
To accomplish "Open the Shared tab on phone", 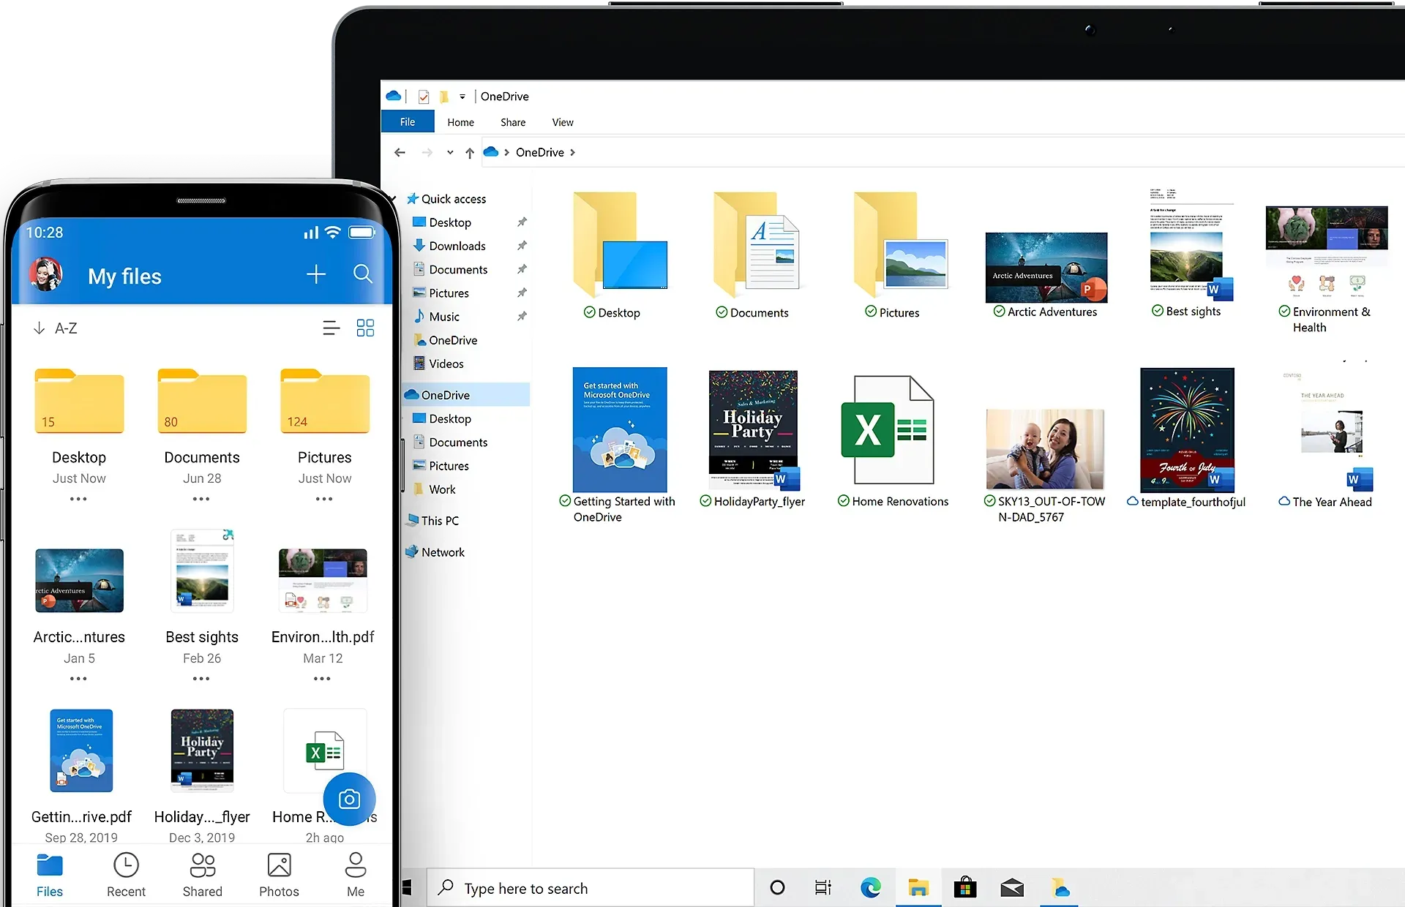I will tap(203, 875).
